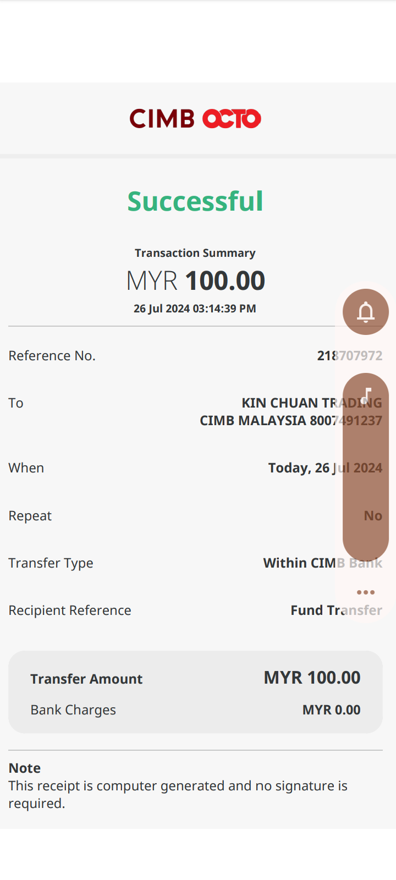Click the CIMB OCTO logo
Screen dimensions: 396x880
pos(195,118)
